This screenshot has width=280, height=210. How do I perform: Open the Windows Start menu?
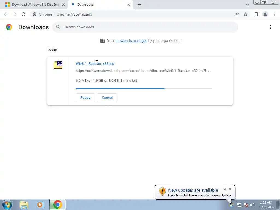pos(7,205)
